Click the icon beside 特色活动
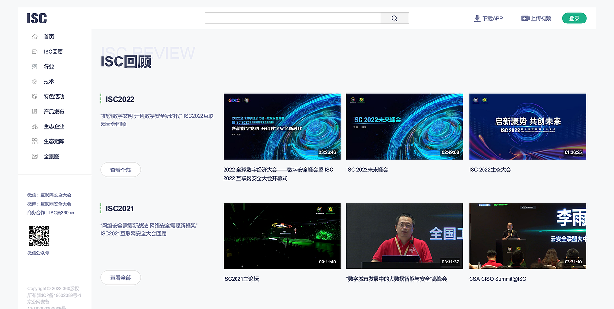This screenshot has width=614, height=309. (x=35, y=96)
